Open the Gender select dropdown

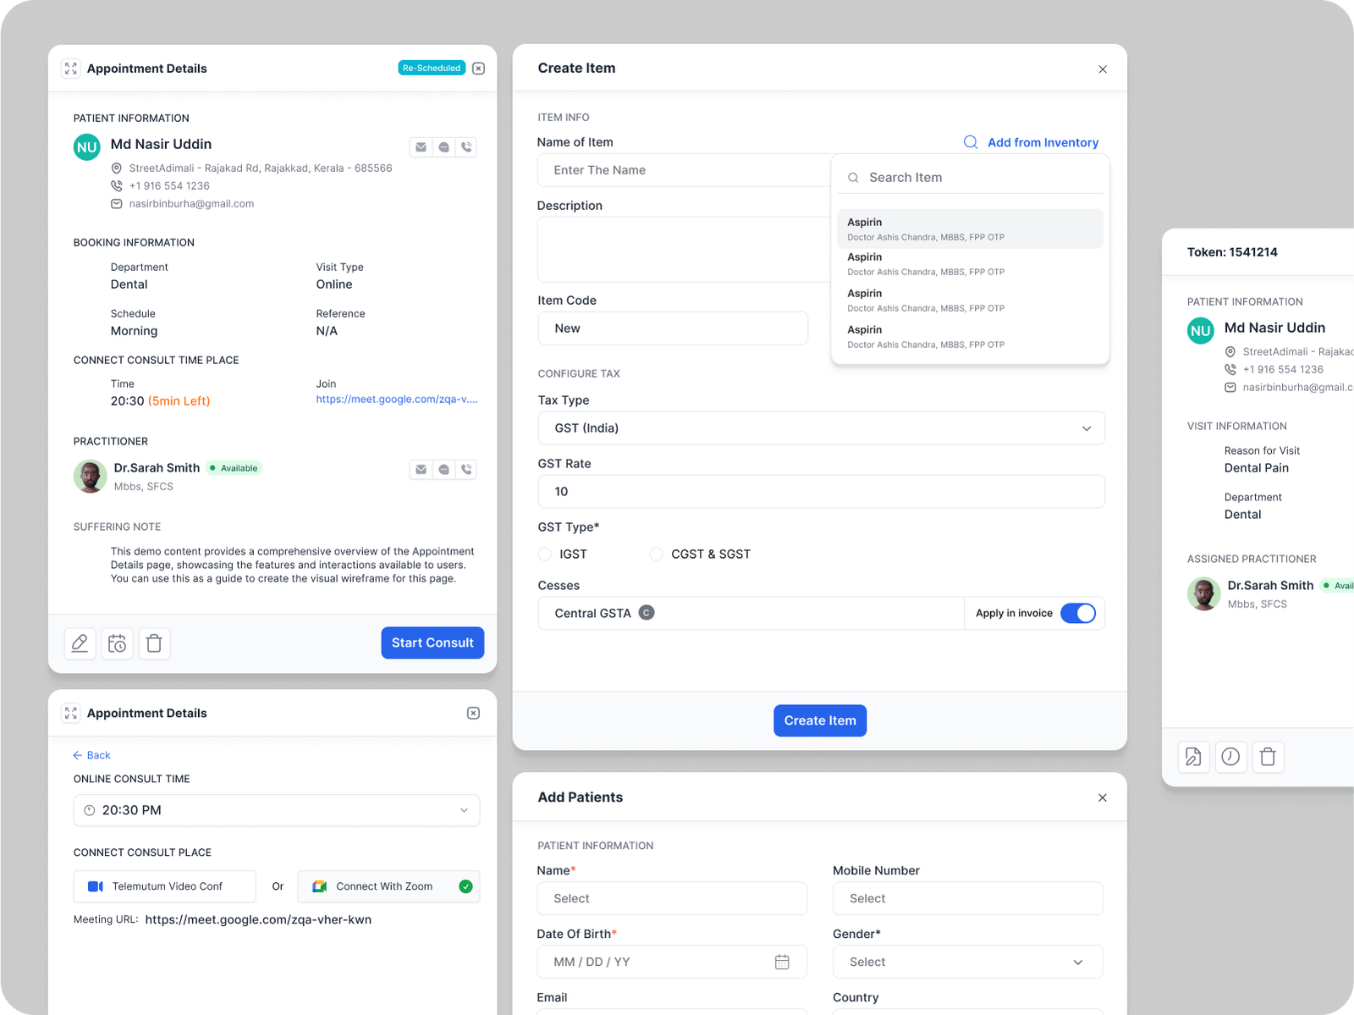(x=967, y=962)
